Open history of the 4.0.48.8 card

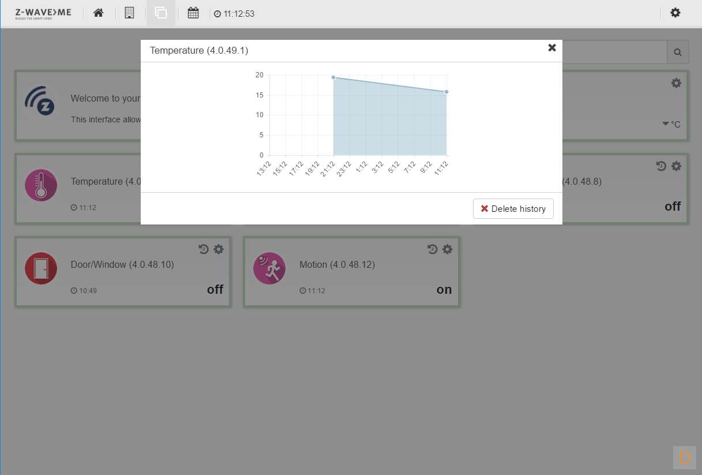662,166
